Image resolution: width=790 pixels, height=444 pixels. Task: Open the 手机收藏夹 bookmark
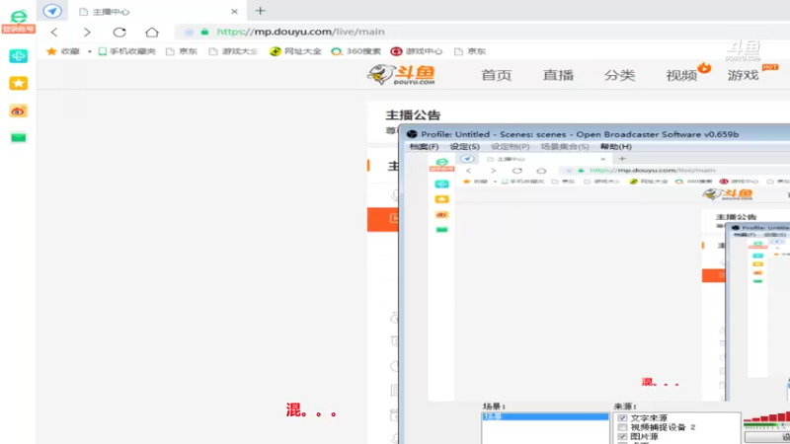(x=127, y=51)
